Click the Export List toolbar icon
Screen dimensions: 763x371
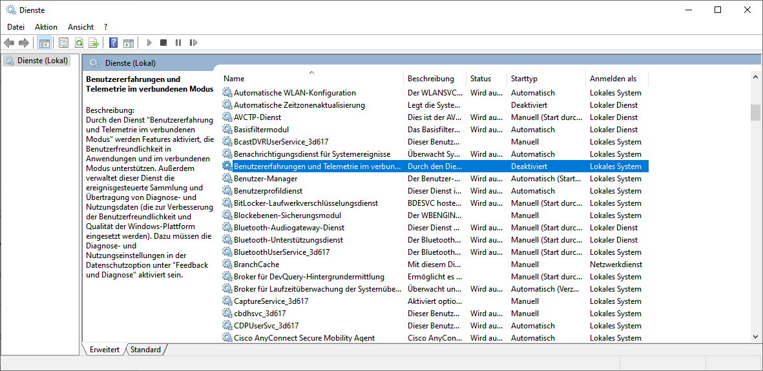pyautogui.click(x=94, y=43)
